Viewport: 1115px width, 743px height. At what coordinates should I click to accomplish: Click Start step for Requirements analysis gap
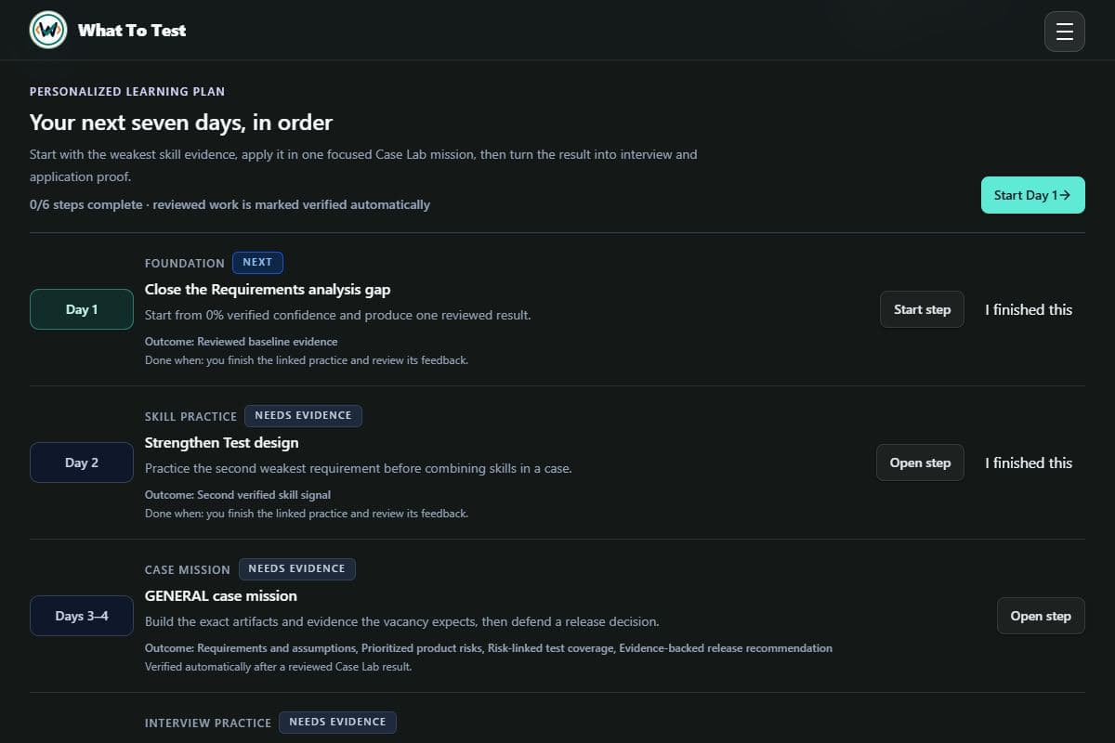922,309
